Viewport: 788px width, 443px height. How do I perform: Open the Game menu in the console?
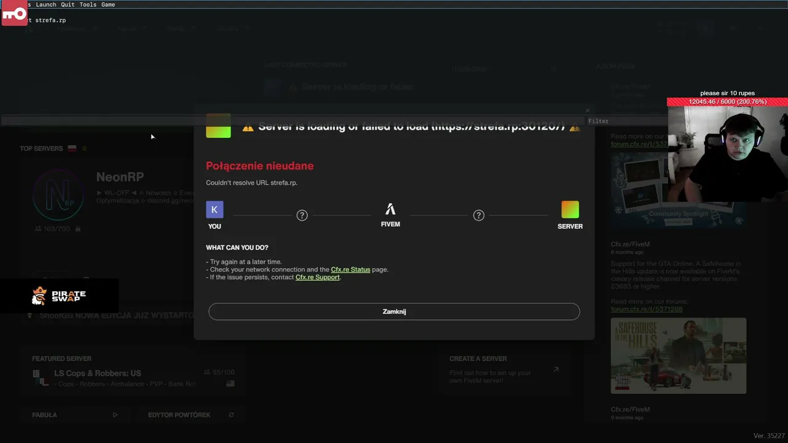(108, 4)
